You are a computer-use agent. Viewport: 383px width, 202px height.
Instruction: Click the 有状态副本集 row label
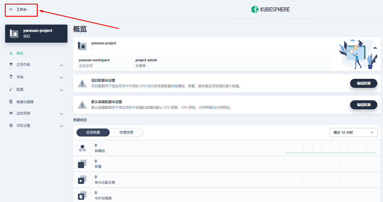105,183
